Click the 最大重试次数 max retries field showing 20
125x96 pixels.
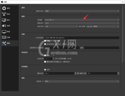coord(102,73)
